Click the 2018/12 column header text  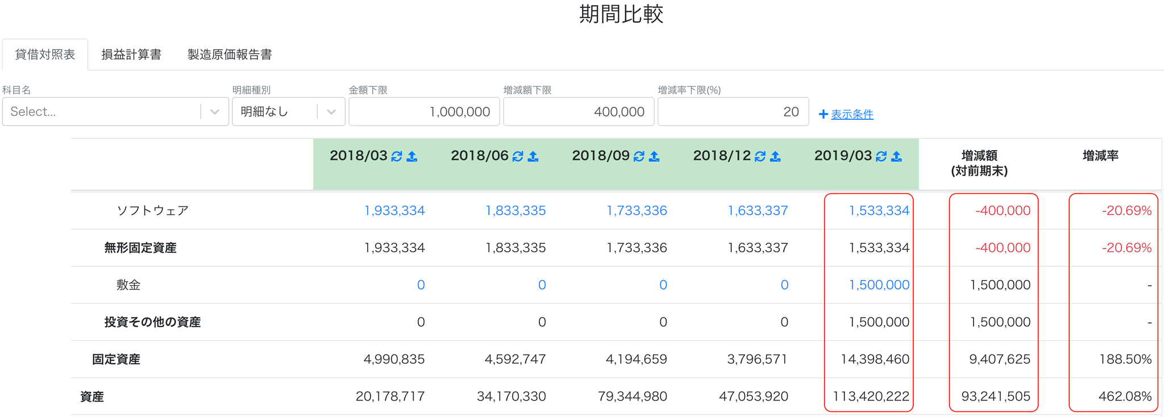tap(722, 156)
